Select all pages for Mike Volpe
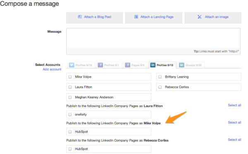The image size is (248, 154). click(x=234, y=122)
